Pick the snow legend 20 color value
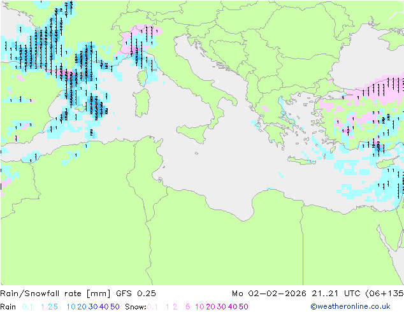 210,307
